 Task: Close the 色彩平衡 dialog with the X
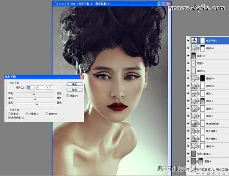pos(82,76)
